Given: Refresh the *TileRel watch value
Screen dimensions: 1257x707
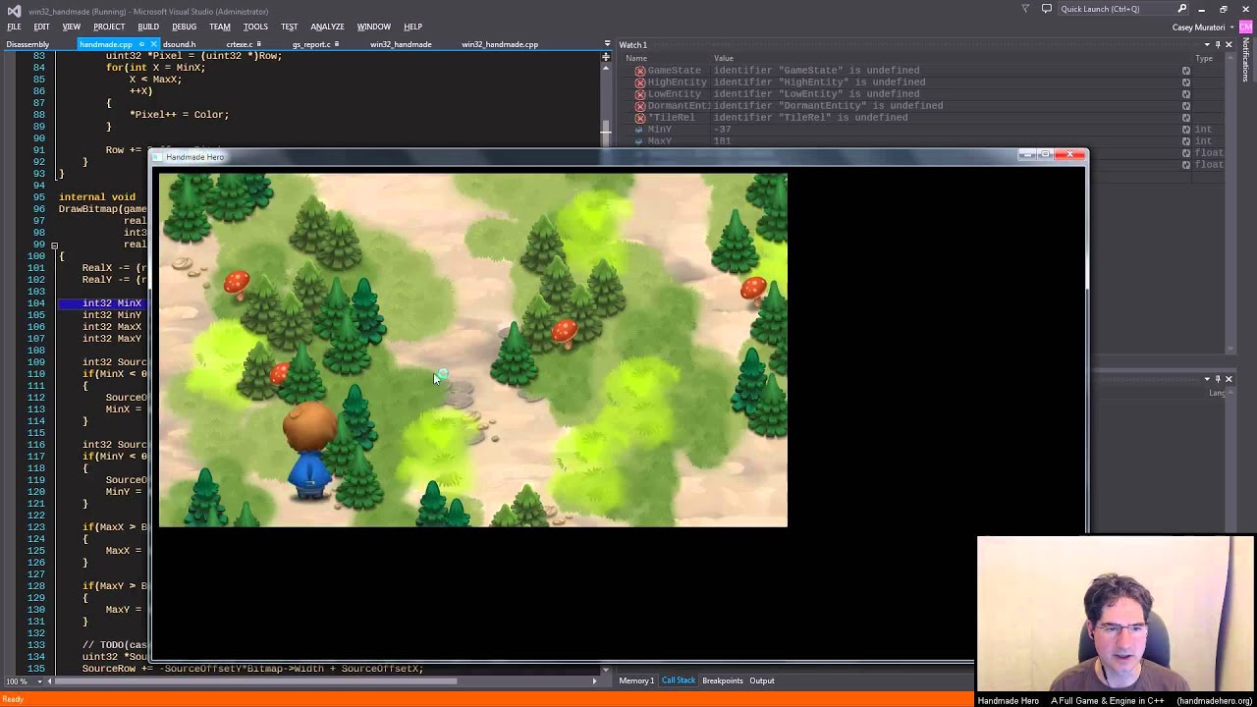Looking at the screenshot, I should pyautogui.click(x=1185, y=118).
